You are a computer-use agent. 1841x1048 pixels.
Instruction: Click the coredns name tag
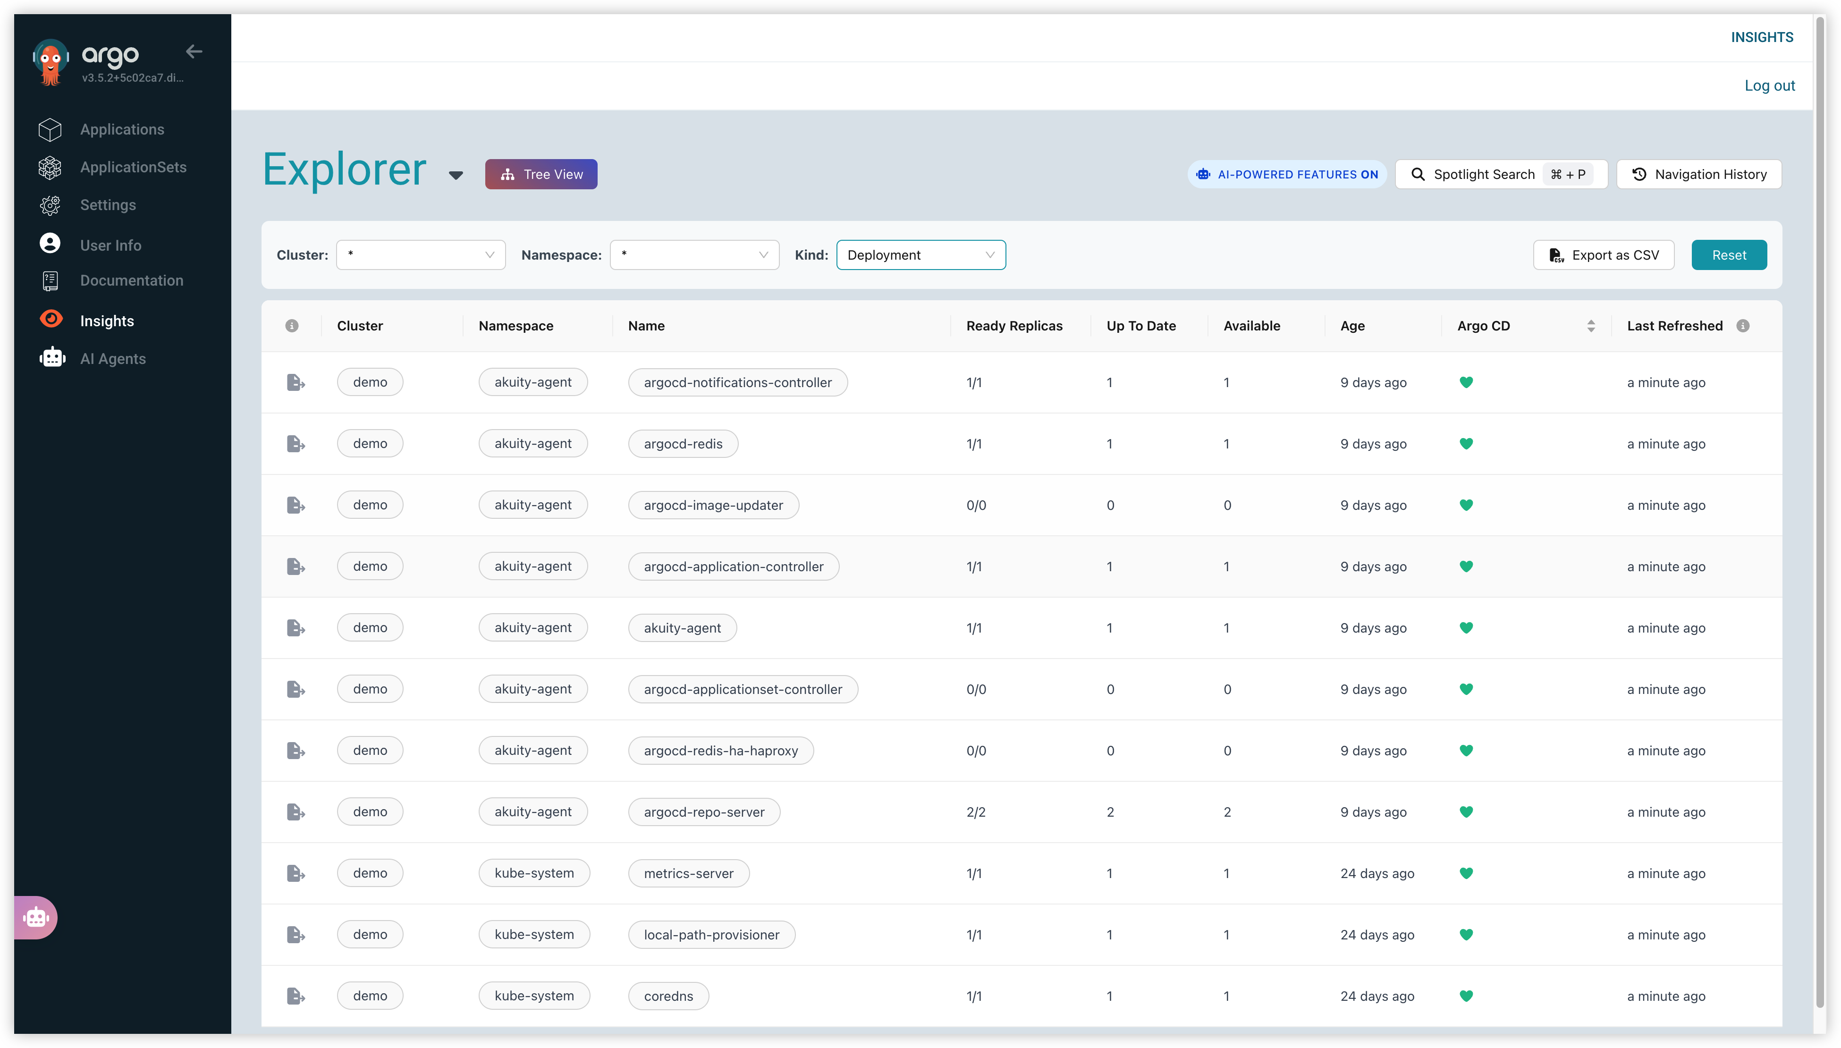[668, 996]
